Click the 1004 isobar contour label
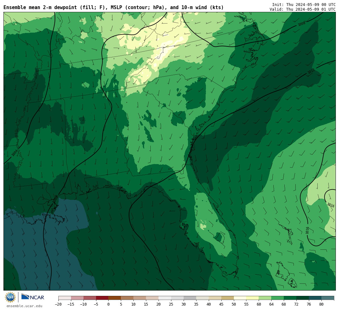 pyautogui.click(x=15, y=152)
